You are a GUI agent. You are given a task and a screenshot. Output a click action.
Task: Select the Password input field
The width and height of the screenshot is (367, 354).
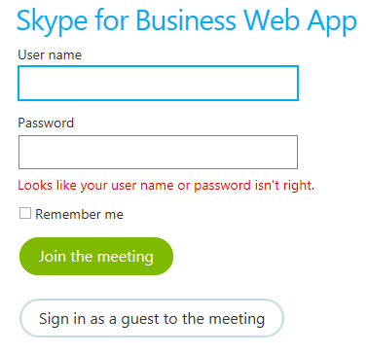click(158, 152)
